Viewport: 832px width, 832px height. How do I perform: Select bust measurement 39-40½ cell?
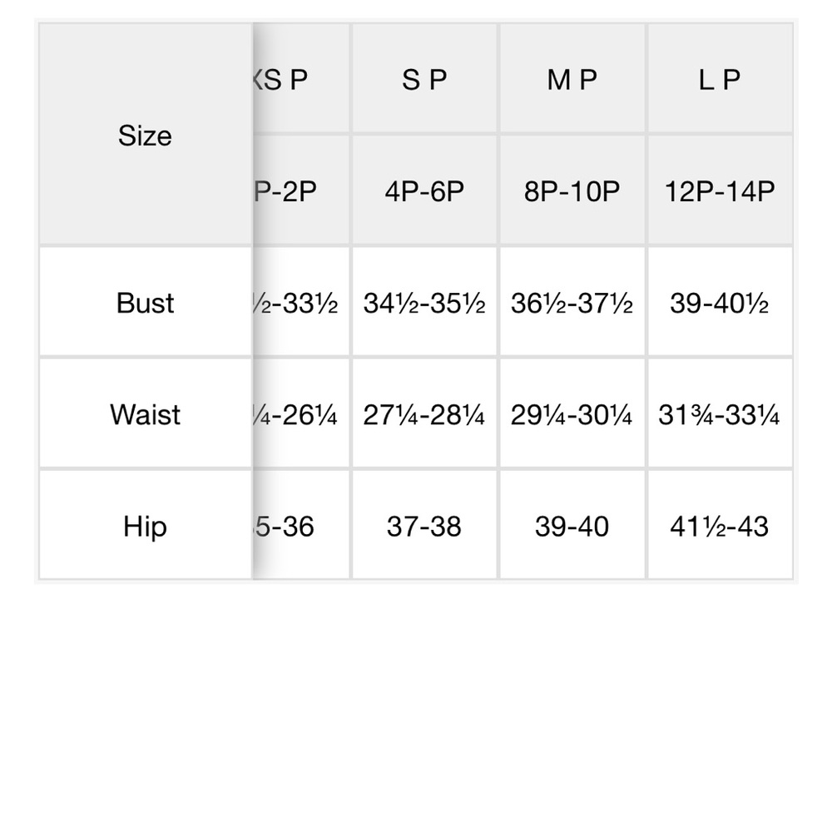pos(720,303)
